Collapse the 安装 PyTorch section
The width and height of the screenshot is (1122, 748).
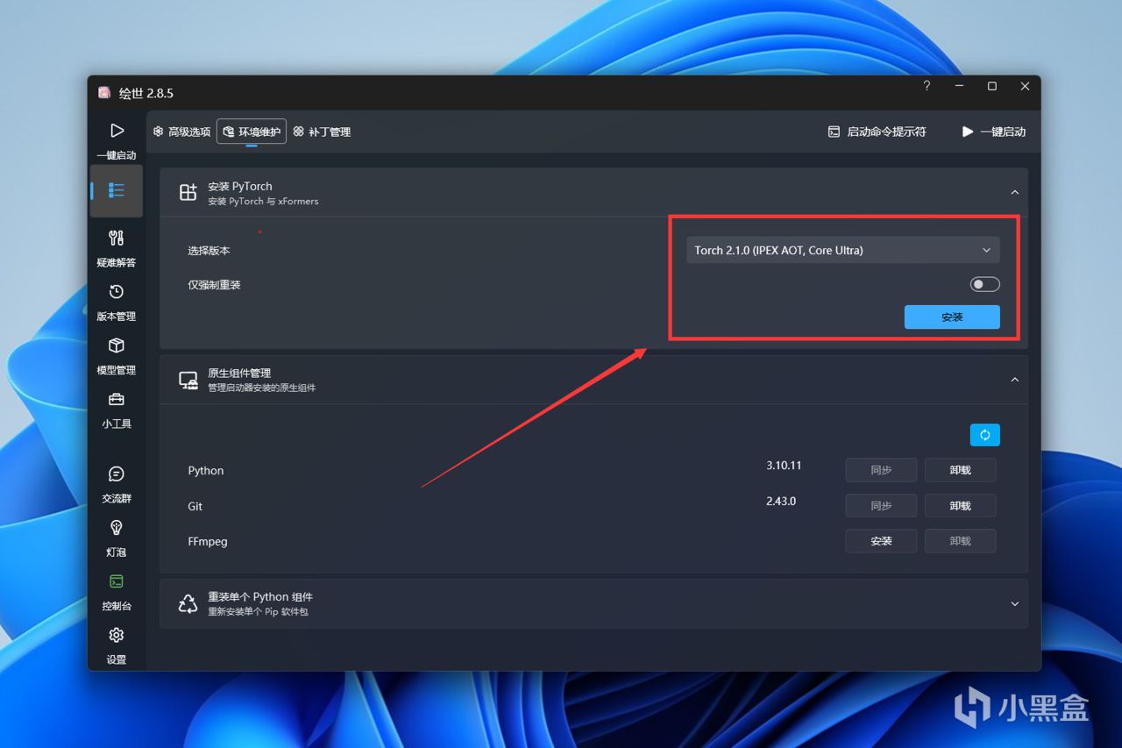click(1014, 193)
